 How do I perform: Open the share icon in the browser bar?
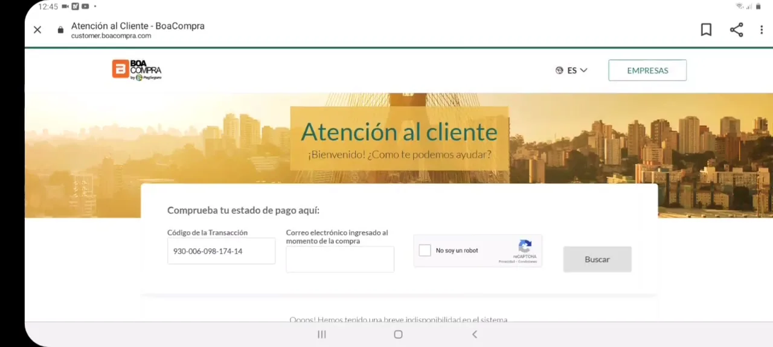coord(736,30)
